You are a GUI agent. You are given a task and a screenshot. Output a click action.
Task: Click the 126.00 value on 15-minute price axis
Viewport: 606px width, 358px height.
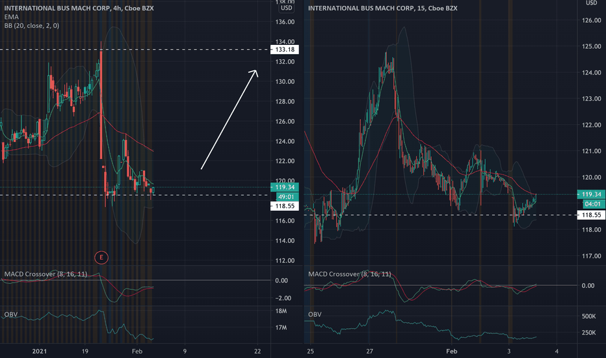(x=591, y=20)
